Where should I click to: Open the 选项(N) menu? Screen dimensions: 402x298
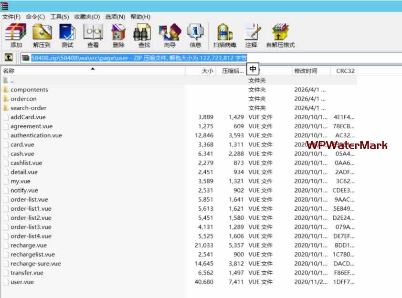(115, 17)
